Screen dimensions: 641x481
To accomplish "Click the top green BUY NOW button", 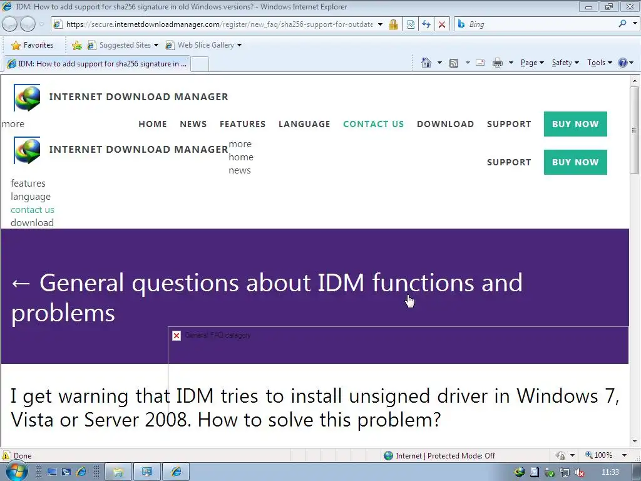I will click(575, 124).
